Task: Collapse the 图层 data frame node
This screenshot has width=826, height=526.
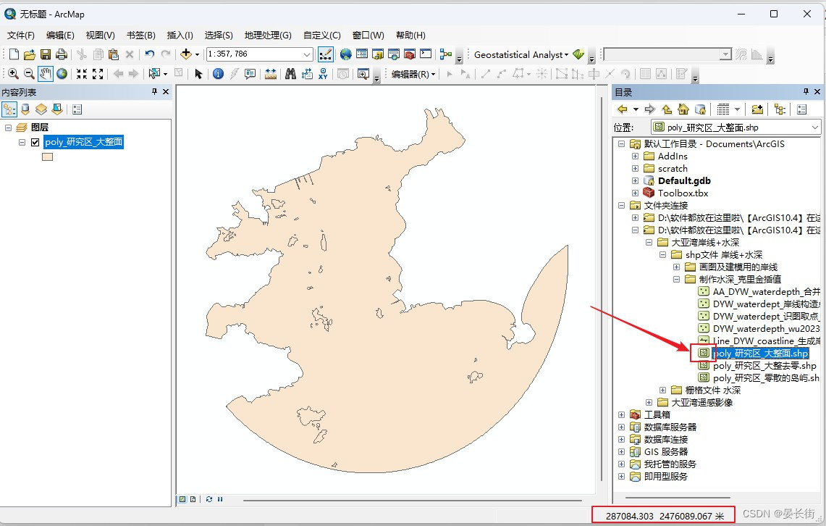Action: click(9, 128)
